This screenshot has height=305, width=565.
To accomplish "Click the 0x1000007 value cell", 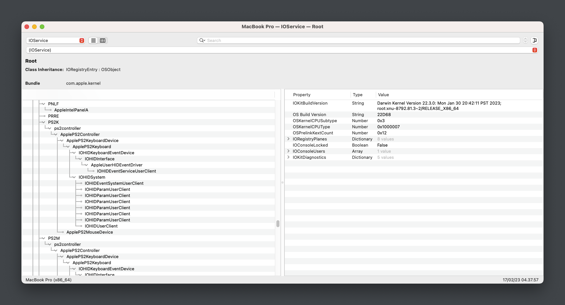I will [388, 127].
